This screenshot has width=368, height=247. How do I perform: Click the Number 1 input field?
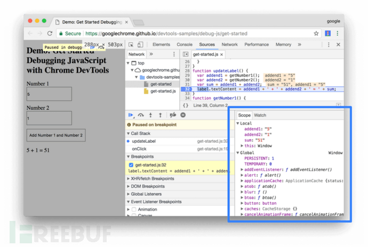(49, 94)
